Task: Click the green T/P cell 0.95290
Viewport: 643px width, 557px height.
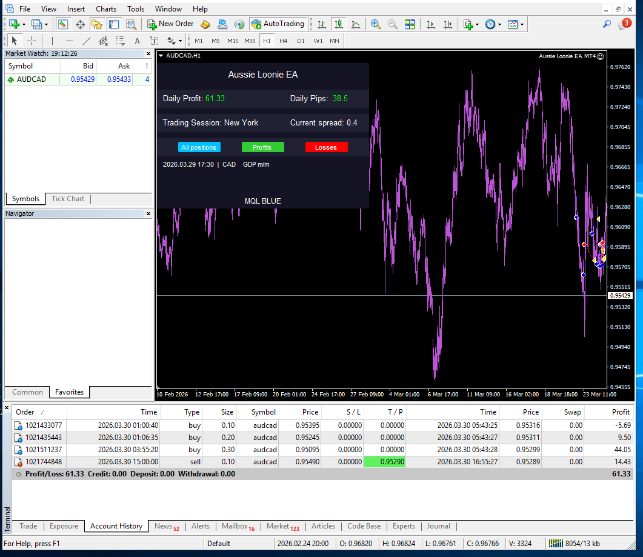Action: click(385, 461)
